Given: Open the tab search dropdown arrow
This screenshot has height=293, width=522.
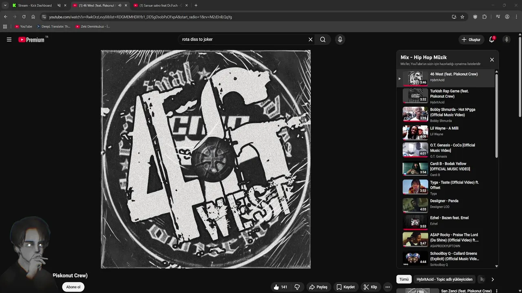Looking at the screenshot, I should (x=5, y=5).
